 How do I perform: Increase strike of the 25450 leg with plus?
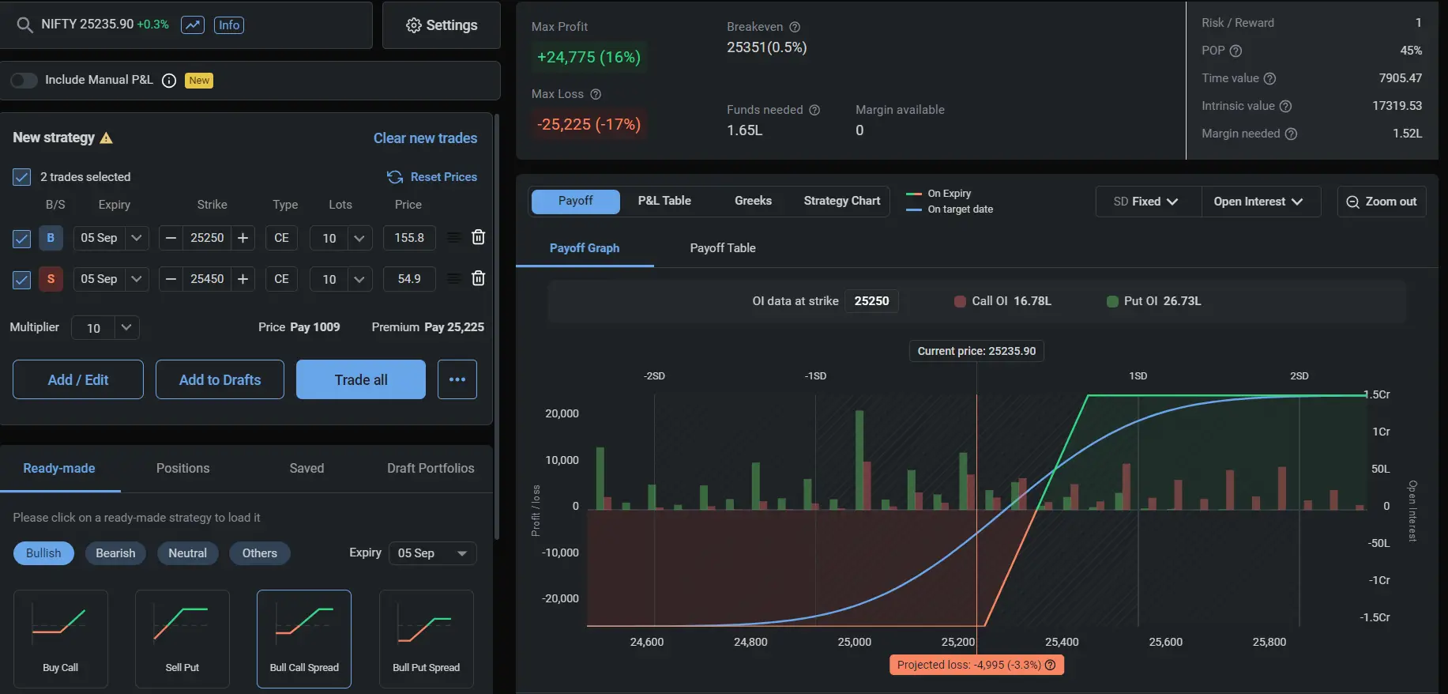(x=243, y=279)
